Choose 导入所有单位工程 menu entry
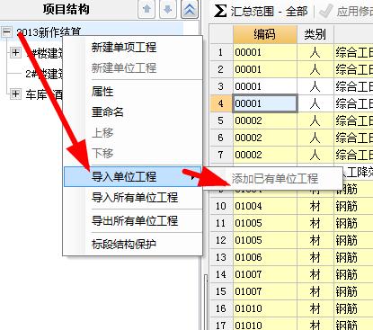This screenshot has height=330, width=373. click(135, 198)
